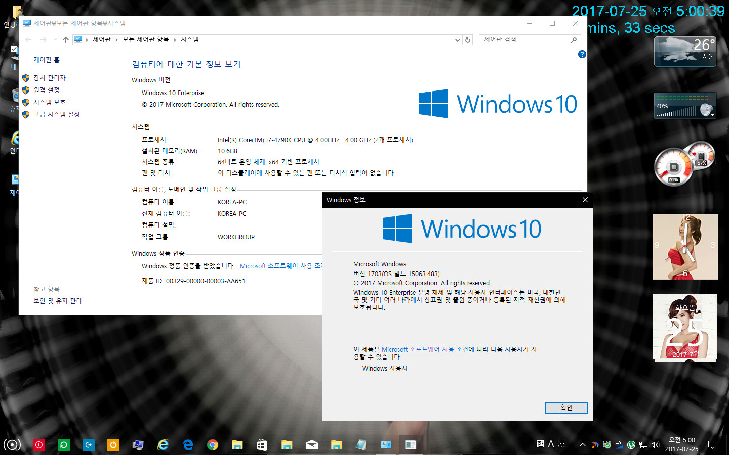Click the red power shortcut on the taskbar
Screen dimensions: 729x455
pyautogui.click(x=39, y=445)
